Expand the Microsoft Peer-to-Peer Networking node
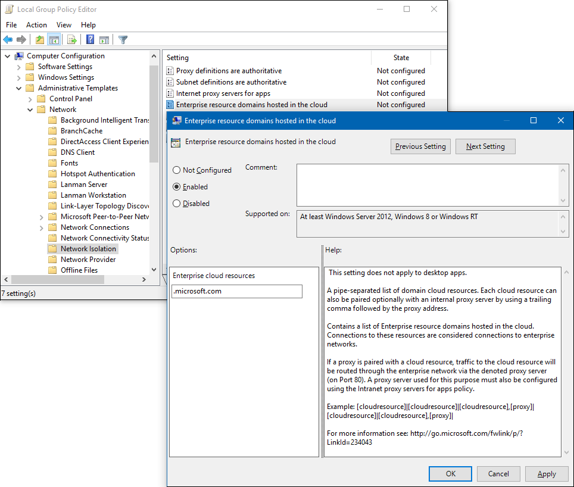Image resolution: width=574 pixels, height=487 pixels. [x=42, y=216]
